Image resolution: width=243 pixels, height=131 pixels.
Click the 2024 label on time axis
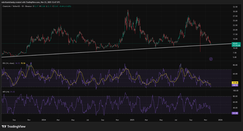(x=44, y=120)
